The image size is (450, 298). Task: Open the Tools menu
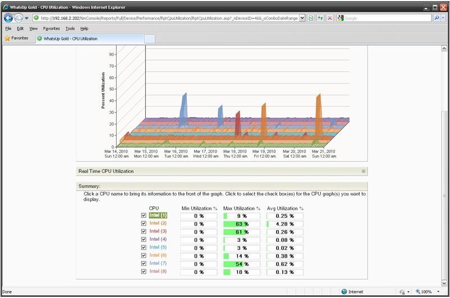pyautogui.click(x=70, y=29)
